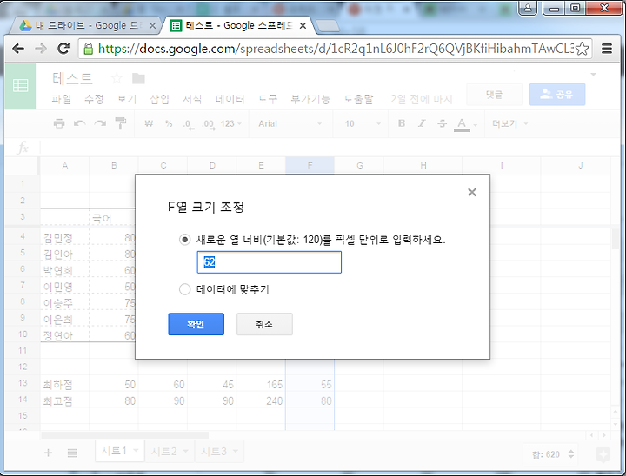Switch to the 시트2 tab
Viewport: 626px width, 476px height.
[x=164, y=452]
